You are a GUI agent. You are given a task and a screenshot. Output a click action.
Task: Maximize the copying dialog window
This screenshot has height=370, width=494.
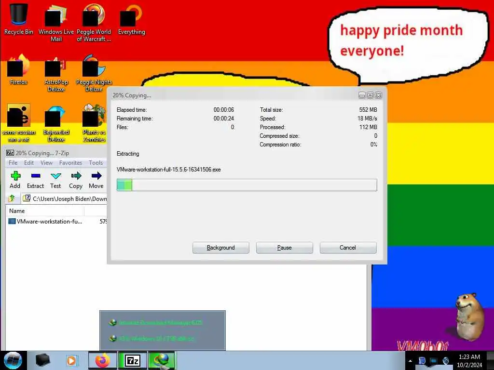[x=370, y=95]
